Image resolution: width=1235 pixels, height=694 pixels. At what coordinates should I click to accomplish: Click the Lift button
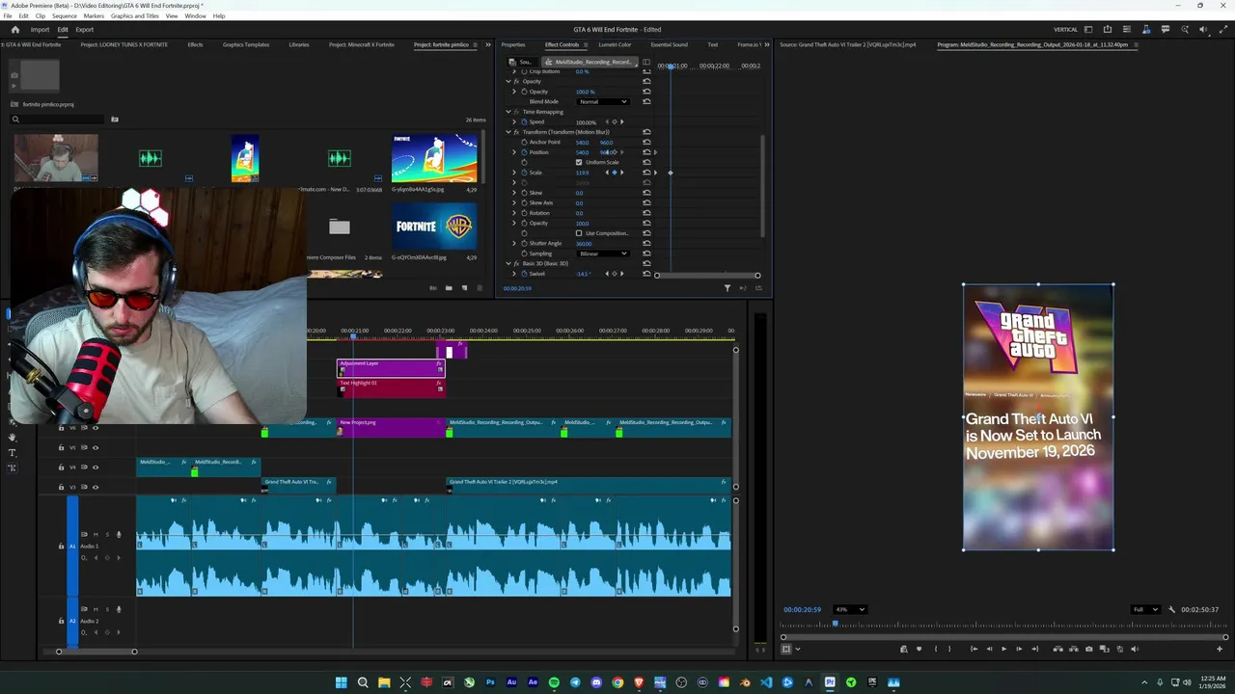click(x=1058, y=649)
